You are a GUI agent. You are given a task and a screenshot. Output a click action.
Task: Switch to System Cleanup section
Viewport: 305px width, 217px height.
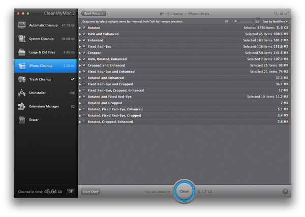46,39
